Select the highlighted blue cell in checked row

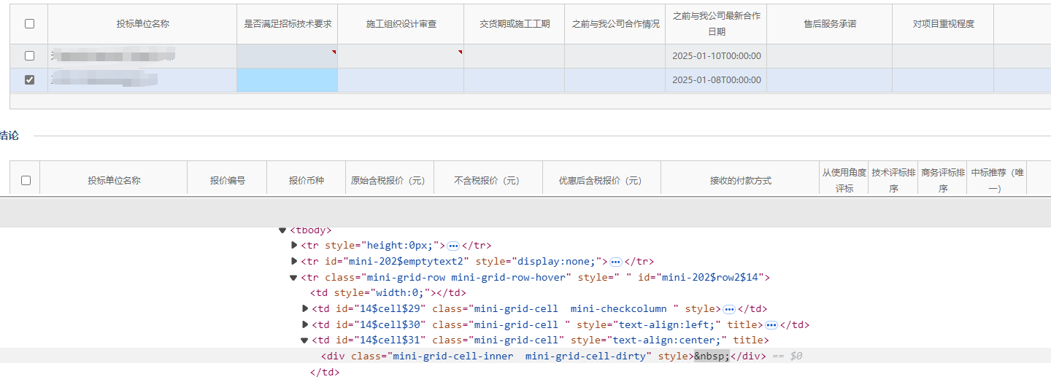(287, 80)
